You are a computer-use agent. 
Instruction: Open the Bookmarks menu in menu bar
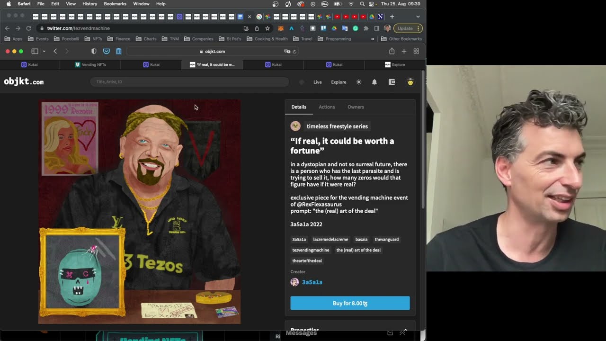(x=115, y=4)
